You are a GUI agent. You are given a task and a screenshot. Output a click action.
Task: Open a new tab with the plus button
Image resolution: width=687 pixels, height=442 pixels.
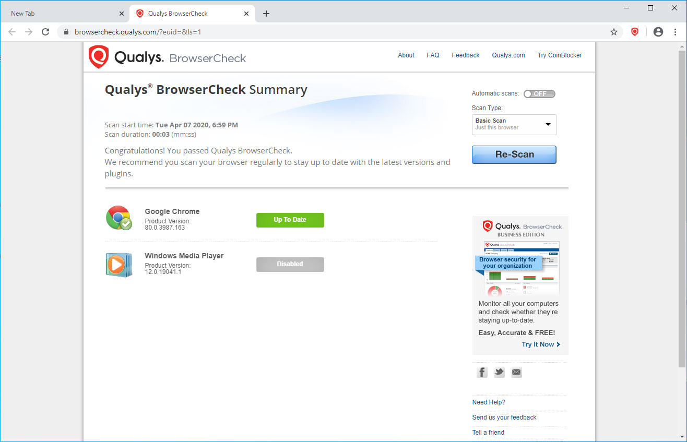[266, 14]
